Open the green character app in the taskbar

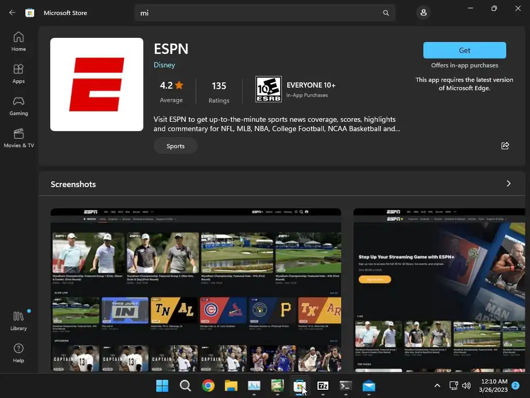click(x=277, y=386)
